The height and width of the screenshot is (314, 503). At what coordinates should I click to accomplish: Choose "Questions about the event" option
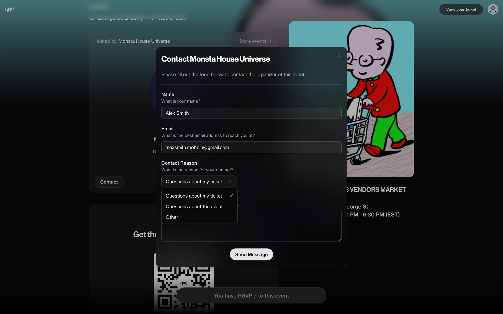tap(194, 207)
